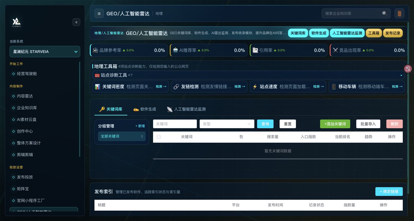This screenshot has height=221, width=414.
Task: Click the 友链检测 link icon
Action: pos(176,86)
